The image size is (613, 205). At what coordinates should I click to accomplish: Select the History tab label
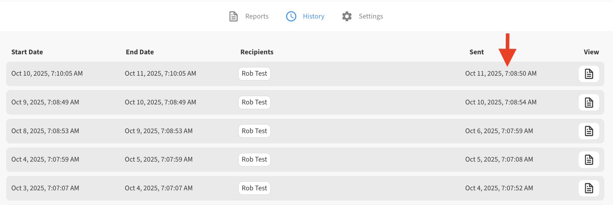tap(314, 16)
